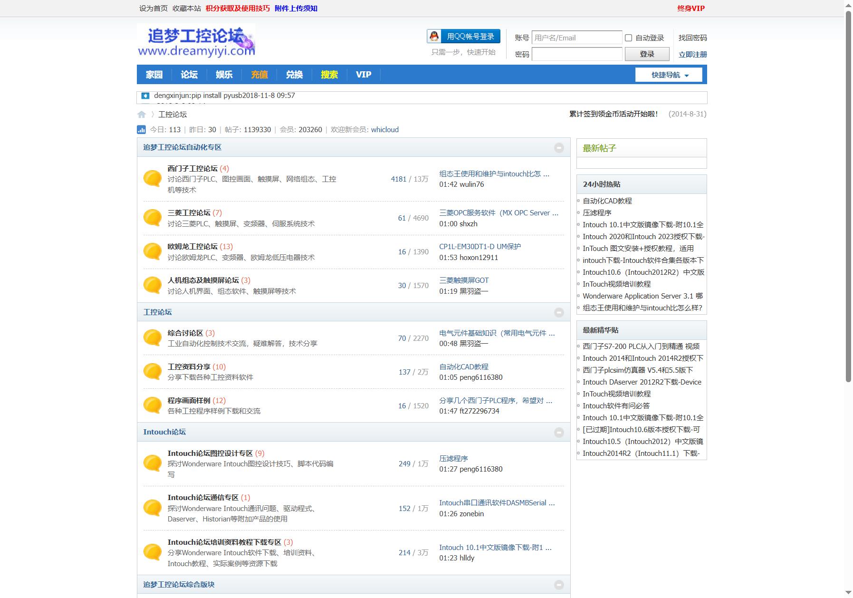853x598 pixels.
Task: Open latest post 压滤程序 in Intouch图控设计 row
Action: click(453, 458)
